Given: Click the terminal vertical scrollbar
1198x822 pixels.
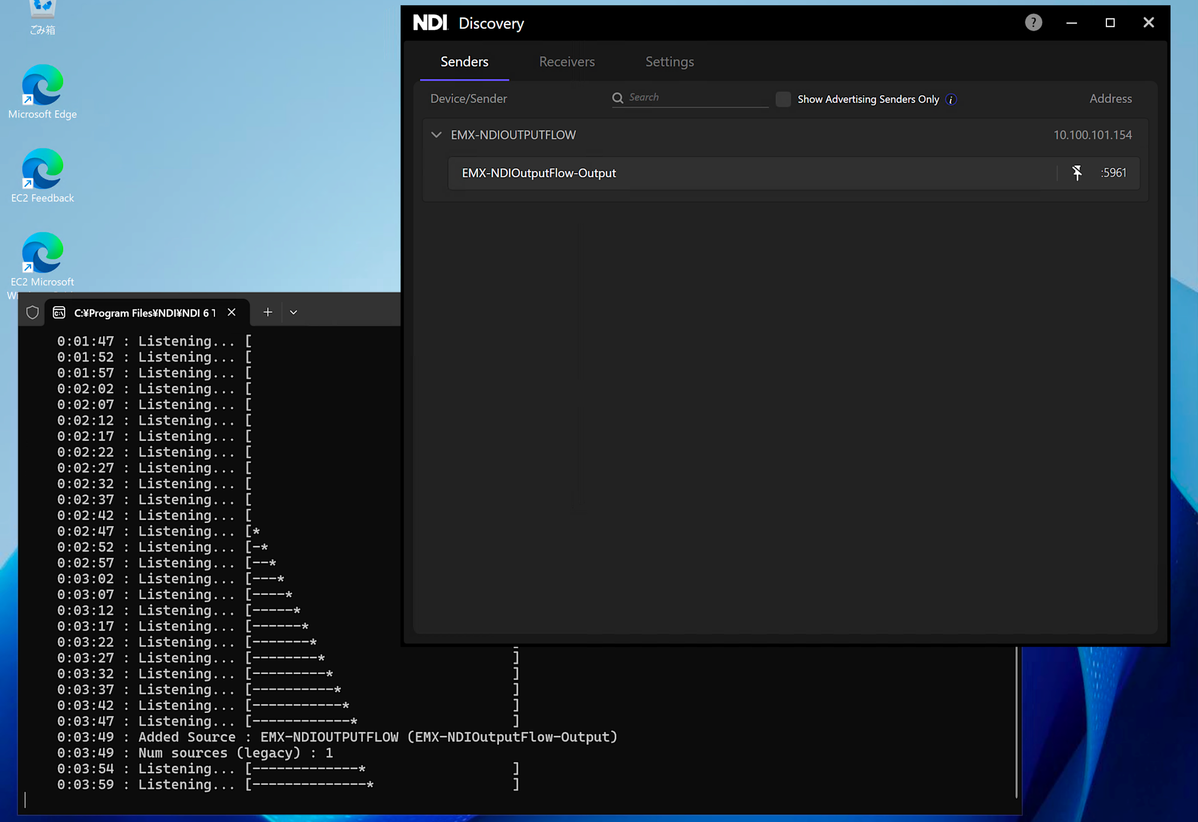Looking at the screenshot, I should click(x=1017, y=722).
